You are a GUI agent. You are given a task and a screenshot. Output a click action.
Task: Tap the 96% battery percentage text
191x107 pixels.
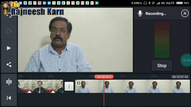click(187, 3)
